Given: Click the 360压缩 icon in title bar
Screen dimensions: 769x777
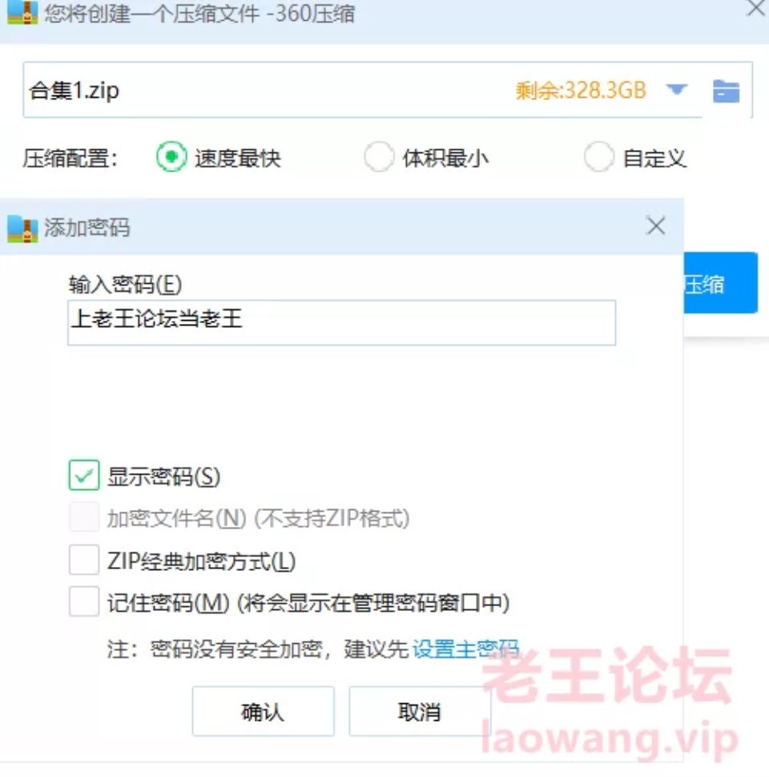Looking at the screenshot, I should coord(22,12).
